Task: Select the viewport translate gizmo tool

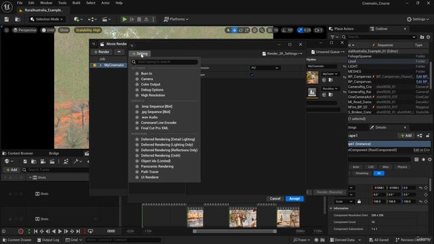Action: coord(234,30)
